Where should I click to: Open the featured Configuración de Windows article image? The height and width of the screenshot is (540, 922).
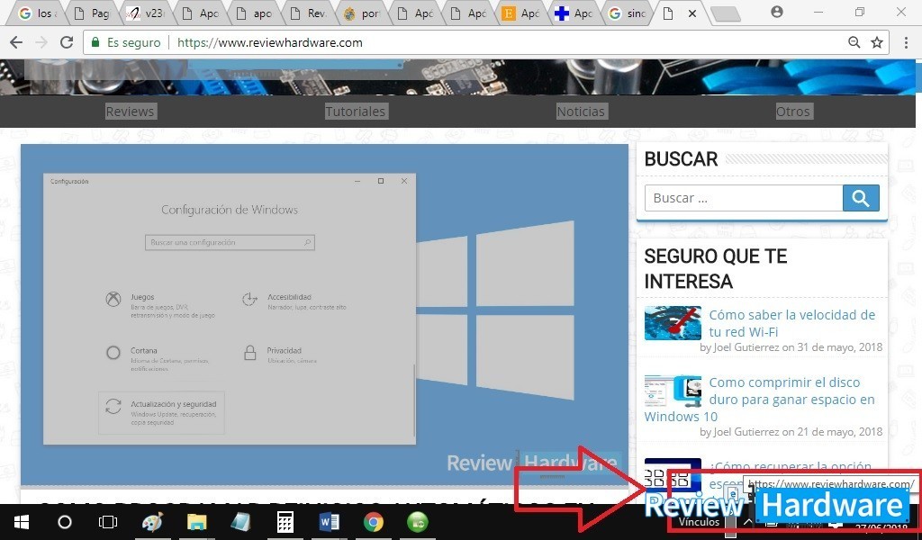[x=324, y=314]
